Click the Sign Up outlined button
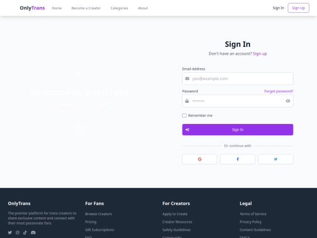317x238 pixels. (298, 8)
